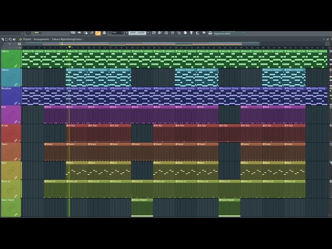Click the link icon on Kick track header
332x249 pixels.
(16, 122)
